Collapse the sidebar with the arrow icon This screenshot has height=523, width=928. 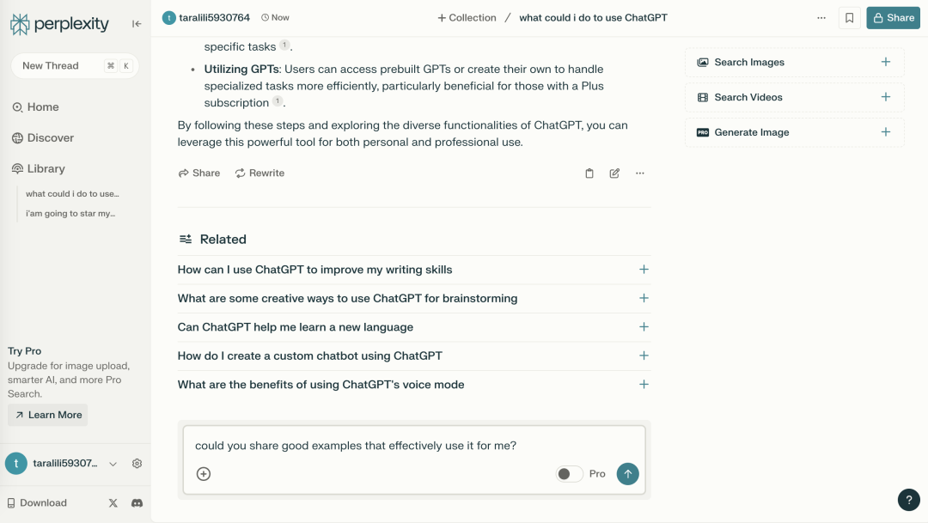(137, 24)
